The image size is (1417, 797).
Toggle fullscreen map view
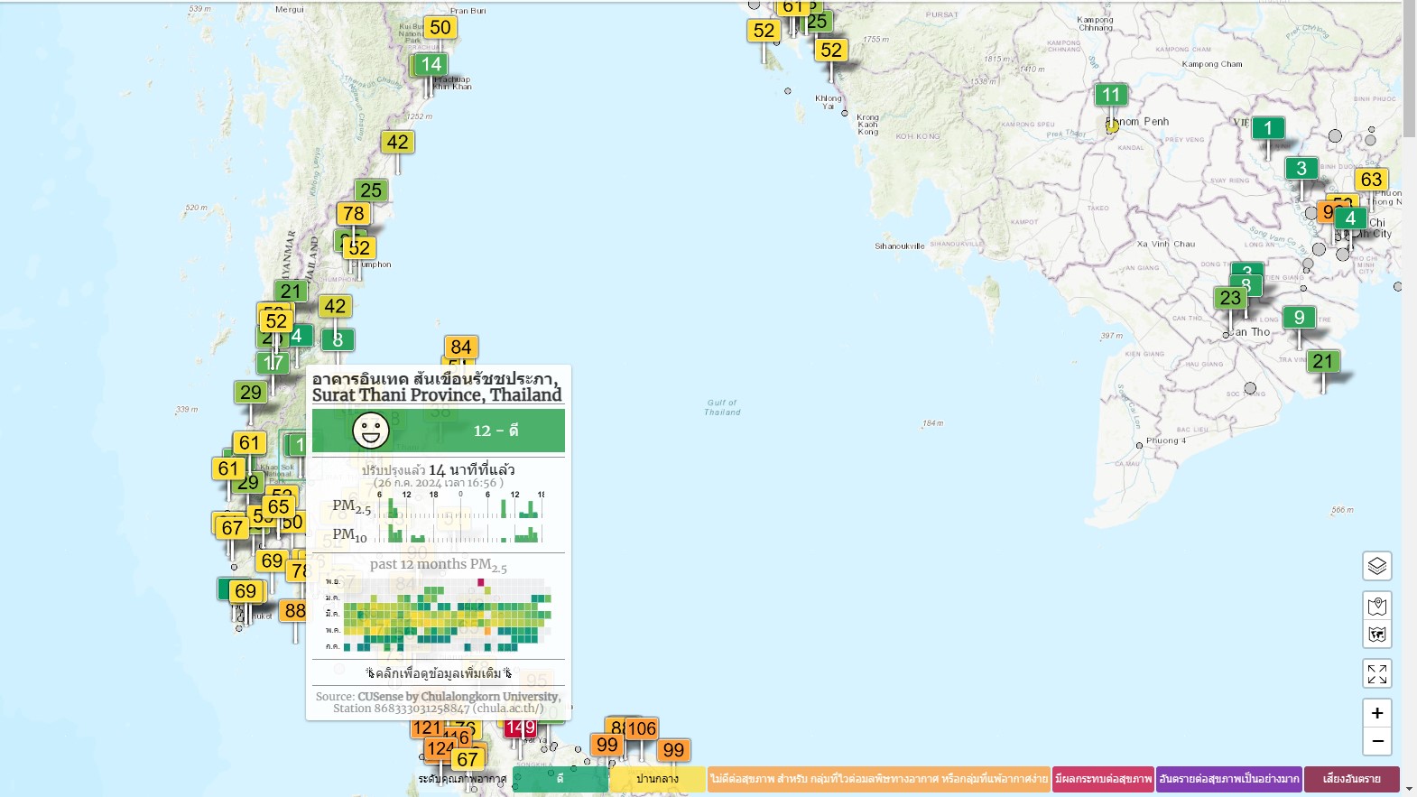1376,673
